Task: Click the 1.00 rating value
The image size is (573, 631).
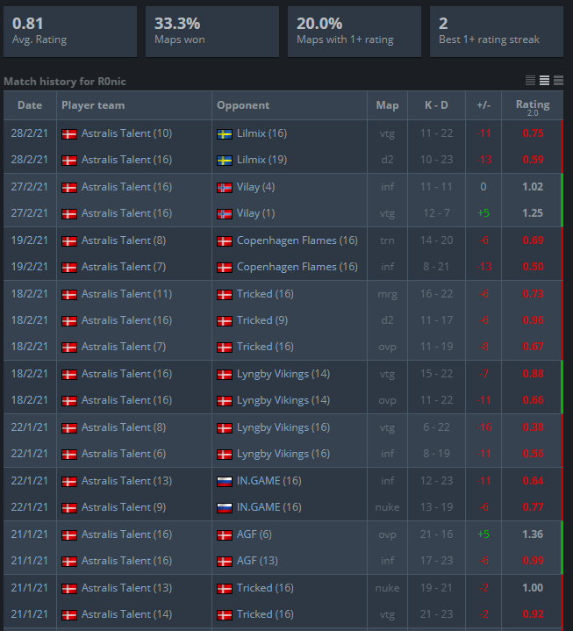Action: tap(533, 588)
